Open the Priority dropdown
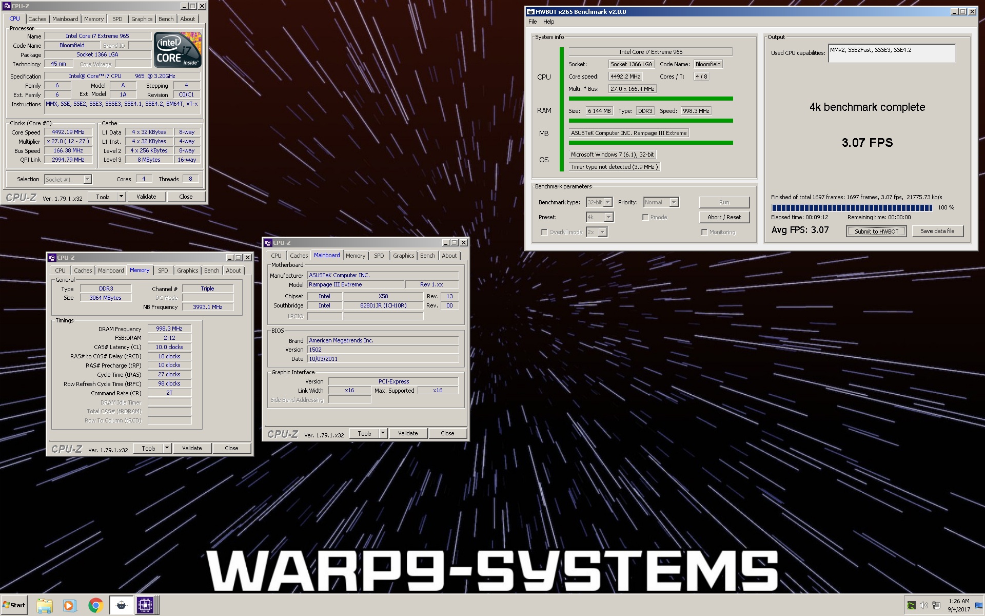The width and height of the screenshot is (985, 616). click(x=674, y=202)
